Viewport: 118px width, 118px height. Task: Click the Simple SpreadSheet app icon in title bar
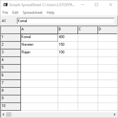click(5, 5)
